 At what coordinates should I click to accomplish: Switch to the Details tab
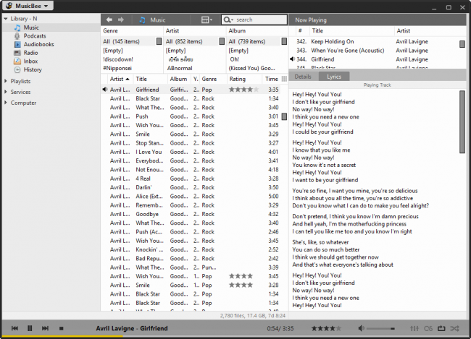pos(303,76)
